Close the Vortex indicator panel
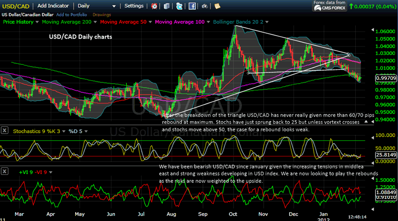This screenshot has height=221, width=398. coord(4,171)
